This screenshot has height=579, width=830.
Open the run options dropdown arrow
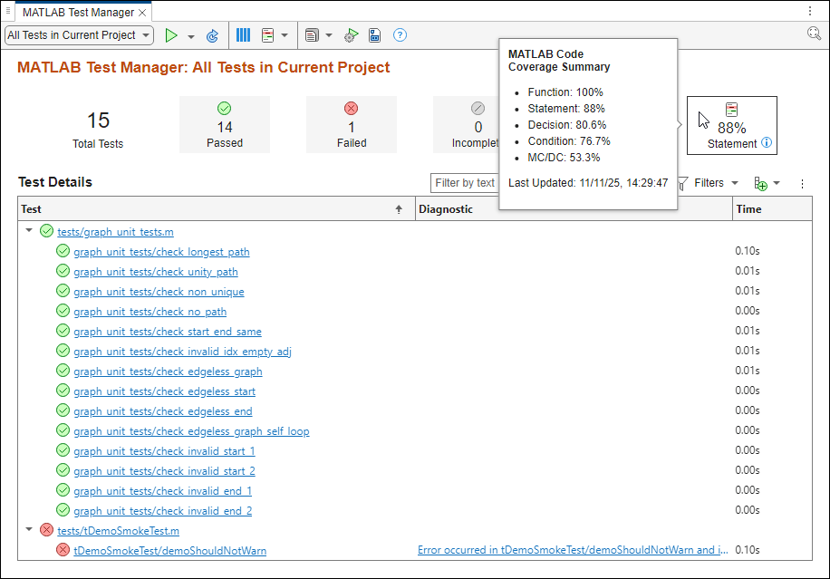(191, 36)
